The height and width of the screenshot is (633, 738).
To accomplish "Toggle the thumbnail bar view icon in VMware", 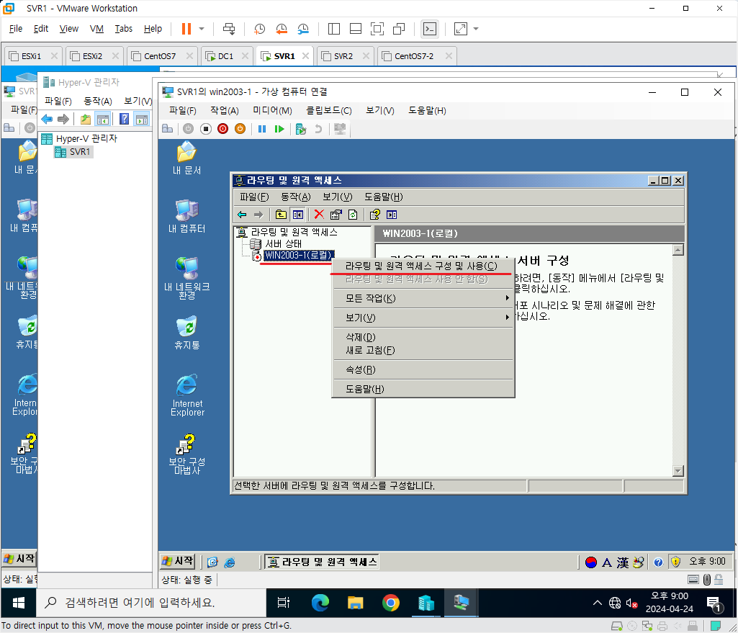I will coord(356,29).
